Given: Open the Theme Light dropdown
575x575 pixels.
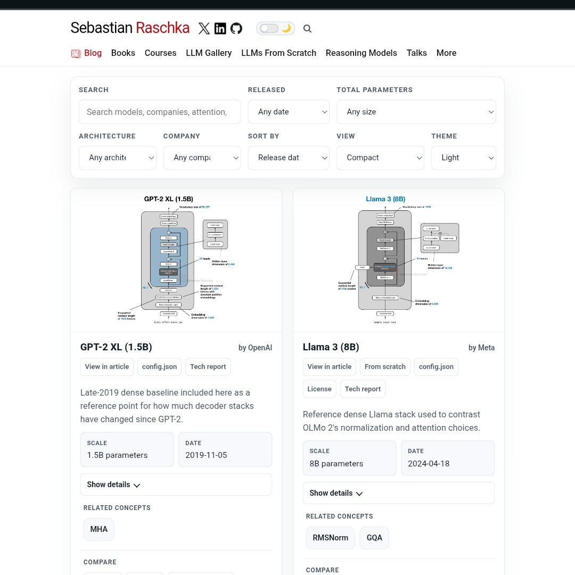Looking at the screenshot, I should click(x=464, y=158).
